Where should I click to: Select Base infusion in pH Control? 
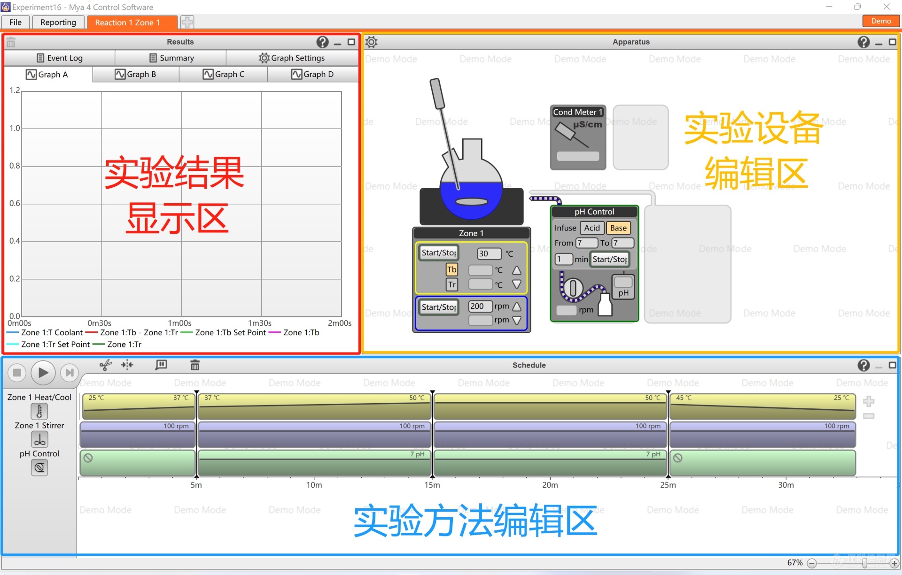tap(618, 228)
